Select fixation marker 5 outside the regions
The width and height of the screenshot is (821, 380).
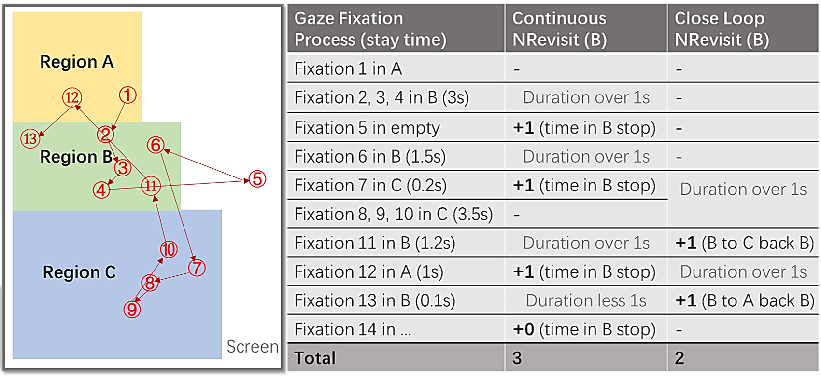[x=257, y=179]
